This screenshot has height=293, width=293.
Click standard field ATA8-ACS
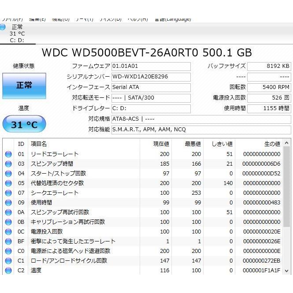pos(201,119)
